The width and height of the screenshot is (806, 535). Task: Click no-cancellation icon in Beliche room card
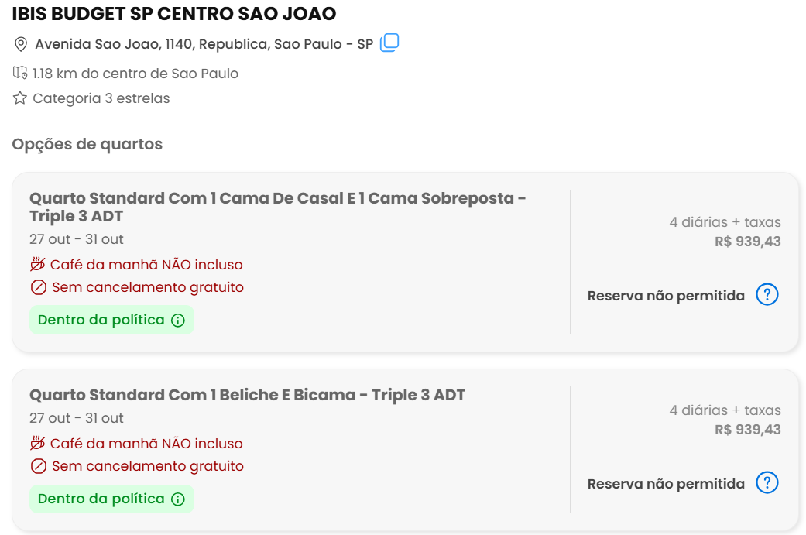39,466
